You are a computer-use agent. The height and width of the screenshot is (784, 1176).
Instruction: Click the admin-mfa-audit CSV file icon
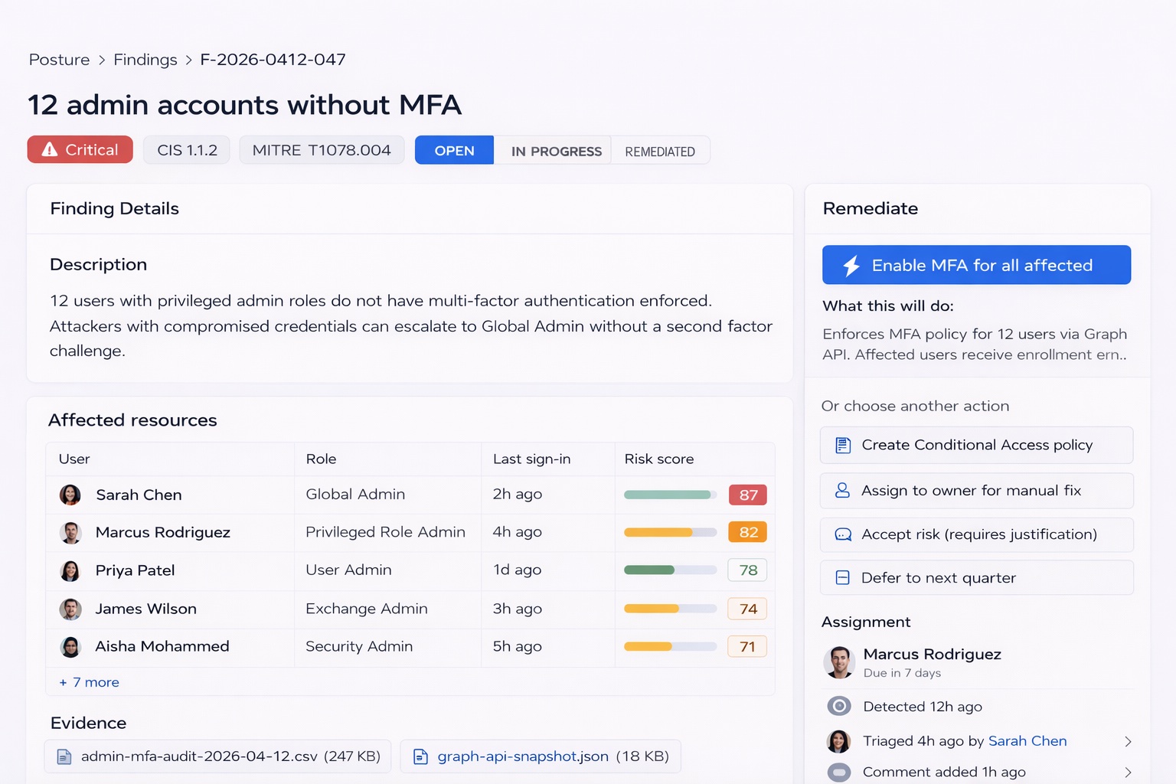[x=64, y=757]
